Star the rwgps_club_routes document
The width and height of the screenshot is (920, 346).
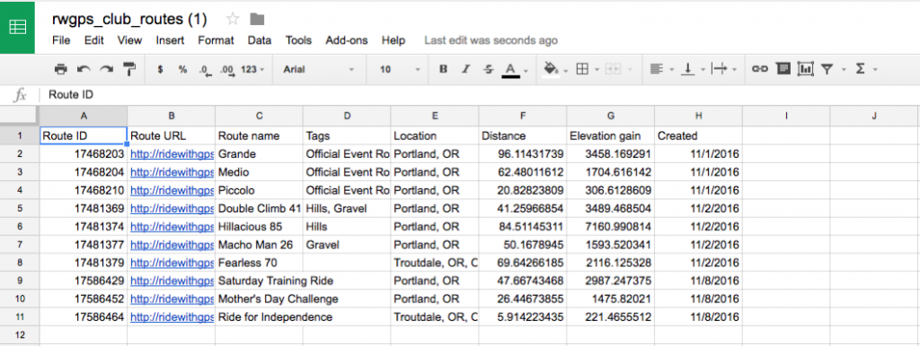click(233, 20)
